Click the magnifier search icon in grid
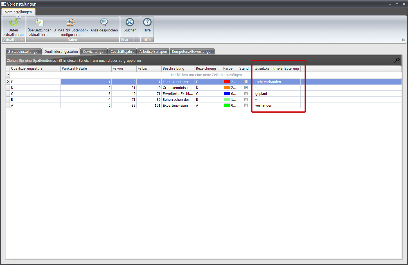Viewport: 408px width, 265px height. point(397,60)
